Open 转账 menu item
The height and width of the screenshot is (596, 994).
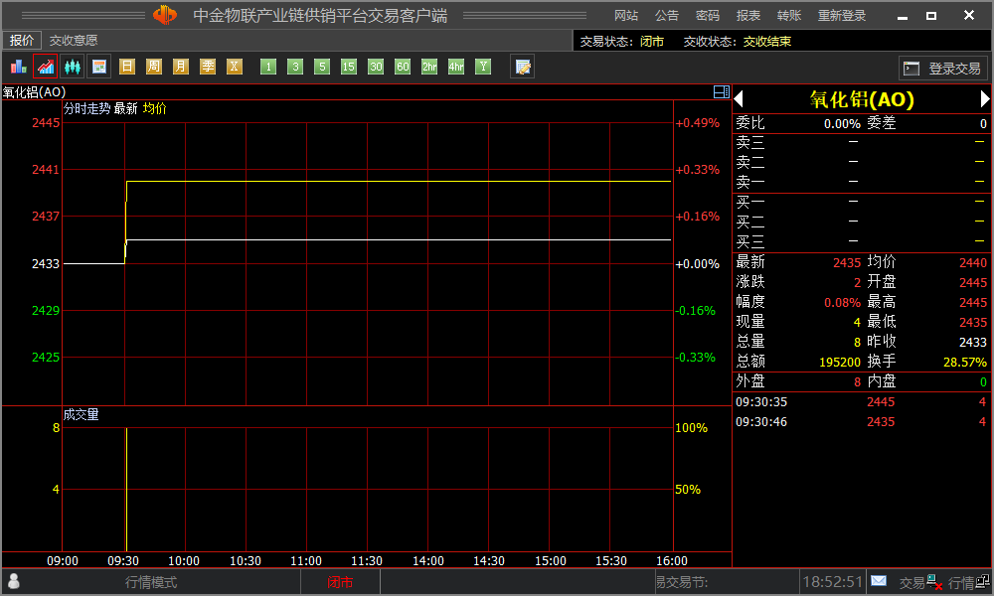789,16
